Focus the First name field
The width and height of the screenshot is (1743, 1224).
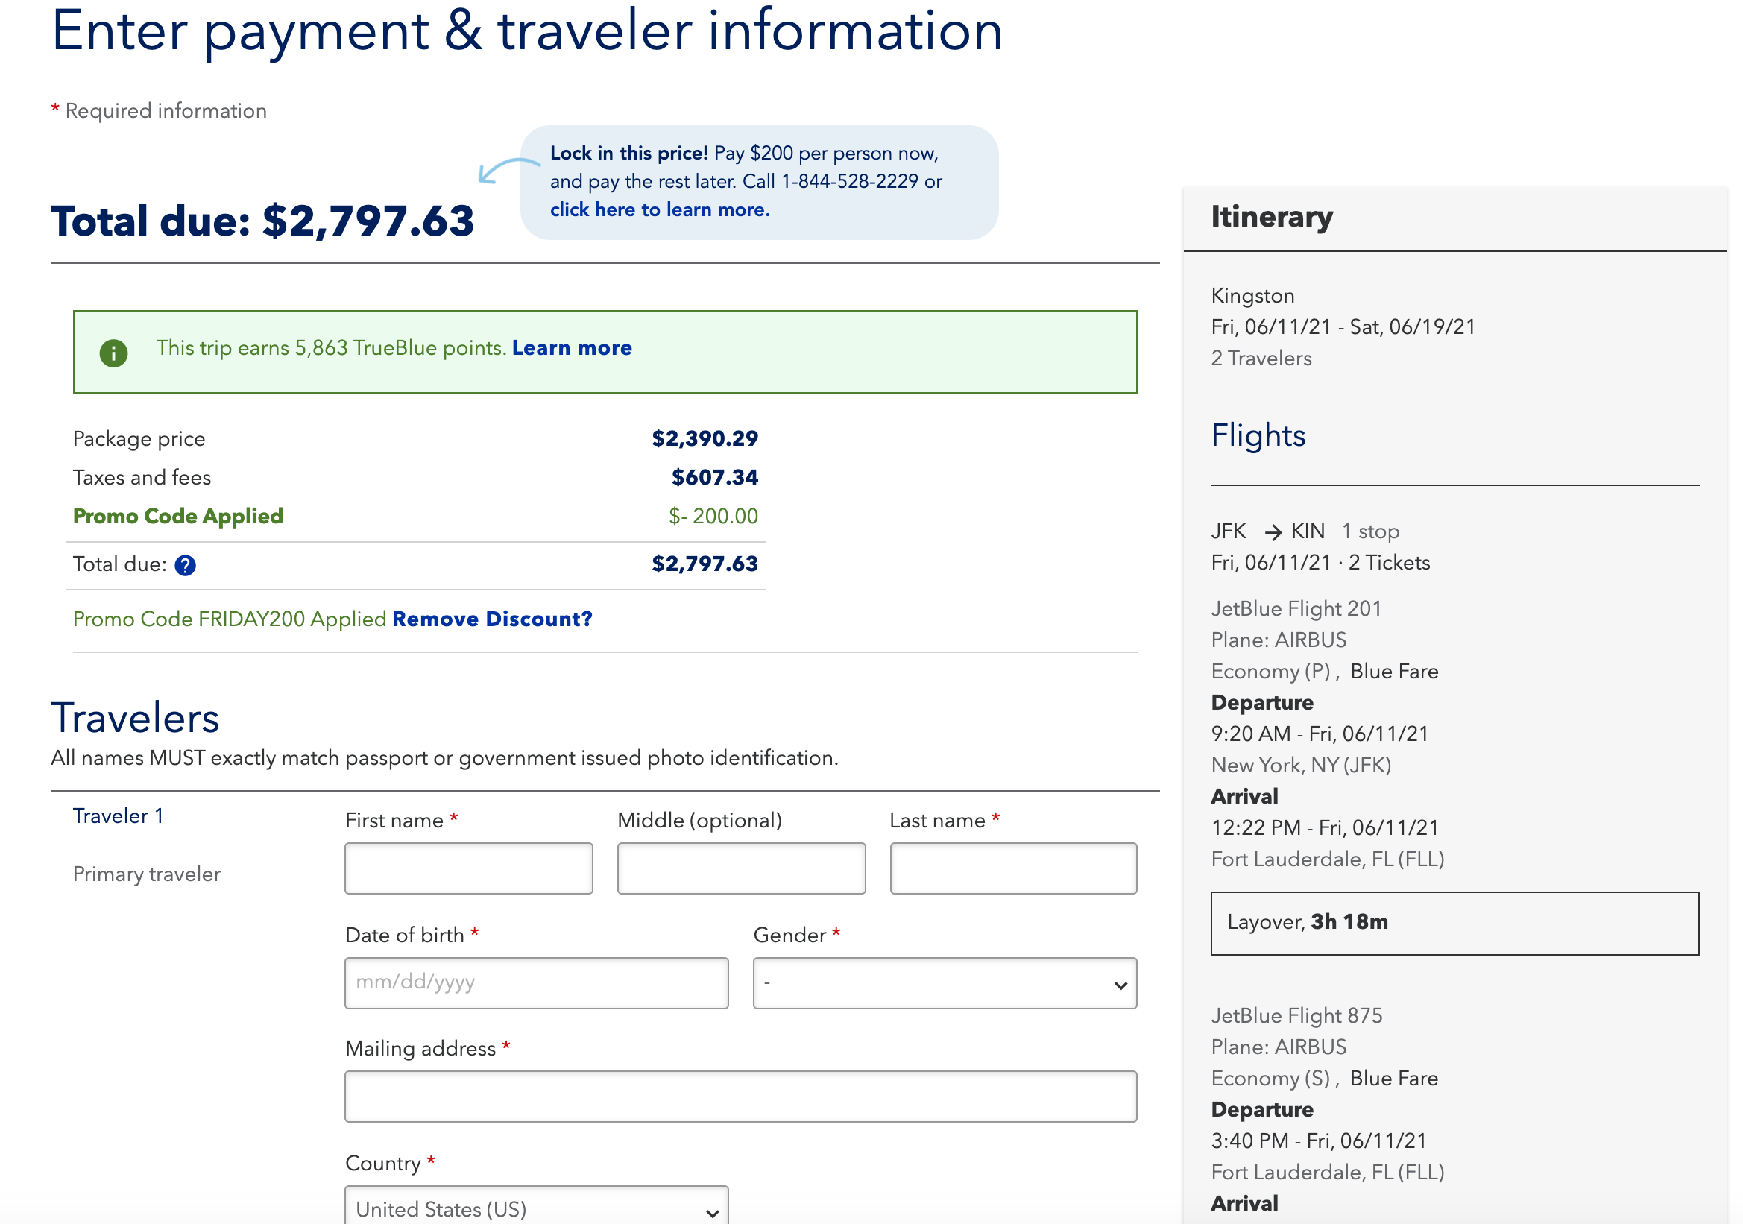coord(468,868)
